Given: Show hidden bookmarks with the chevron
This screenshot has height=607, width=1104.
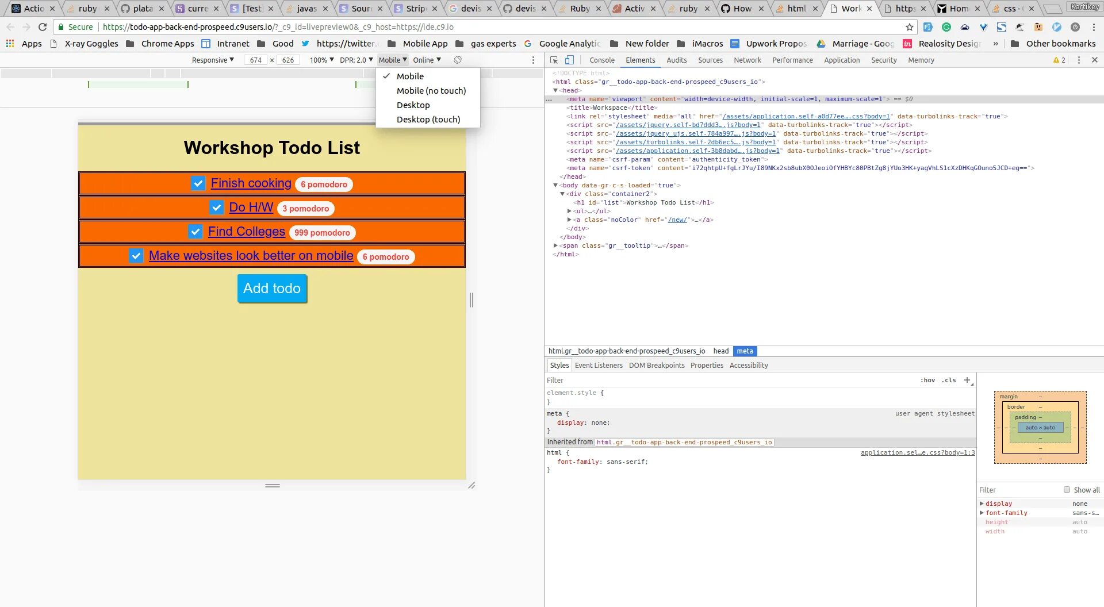Looking at the screenshot, I should pyautogui.click(x=995, y=44).
